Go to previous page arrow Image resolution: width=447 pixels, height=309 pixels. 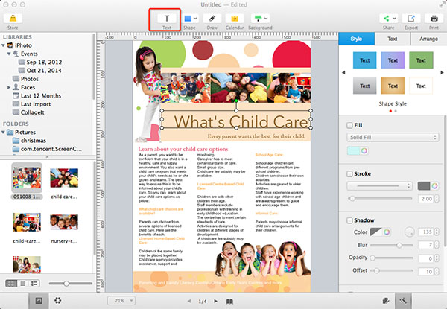point(189,301)
